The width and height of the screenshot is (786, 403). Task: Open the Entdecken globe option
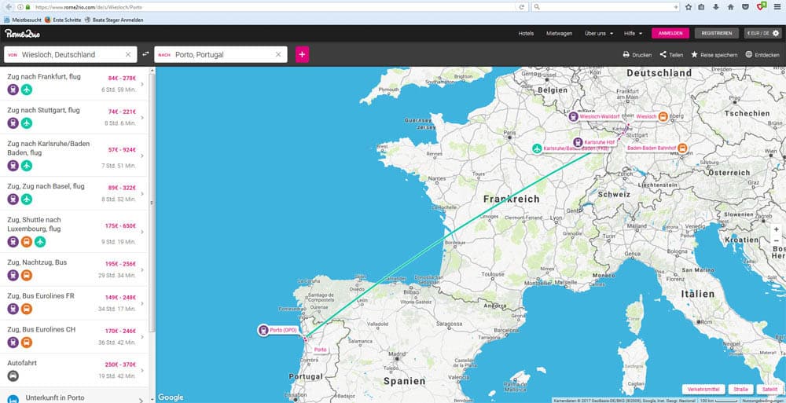tap(749, 55)
